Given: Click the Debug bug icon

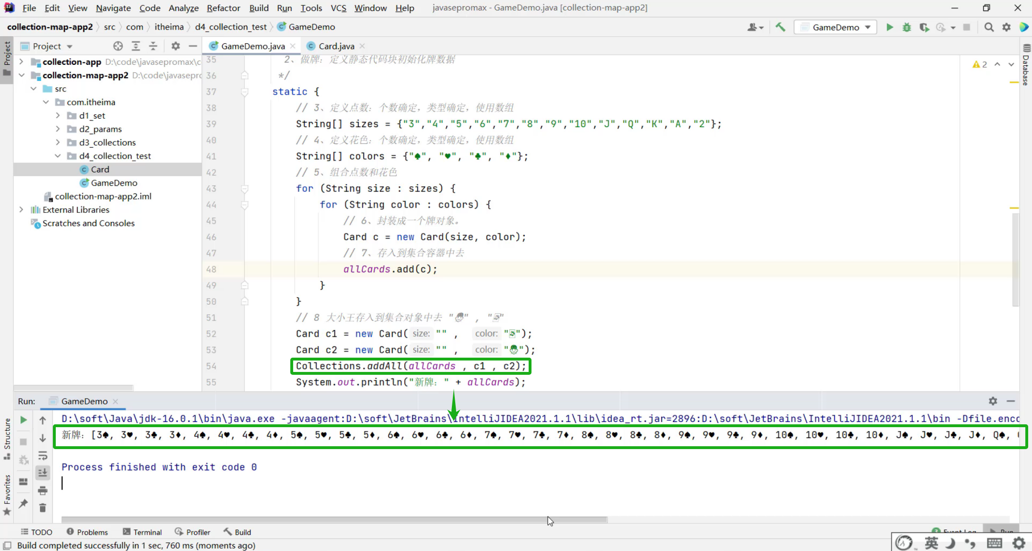Looking at the screenshot, I should click(x=907, y=27).
